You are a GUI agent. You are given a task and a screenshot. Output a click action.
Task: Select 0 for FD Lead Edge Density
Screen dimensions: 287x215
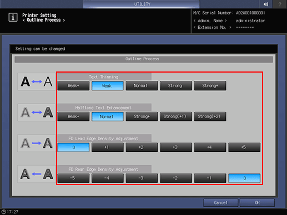73,147
